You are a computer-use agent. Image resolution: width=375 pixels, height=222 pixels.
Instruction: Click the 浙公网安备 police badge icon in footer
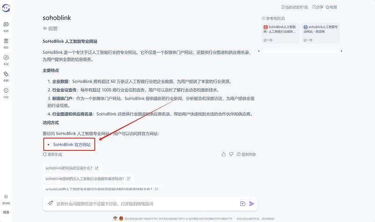point(115,218)
